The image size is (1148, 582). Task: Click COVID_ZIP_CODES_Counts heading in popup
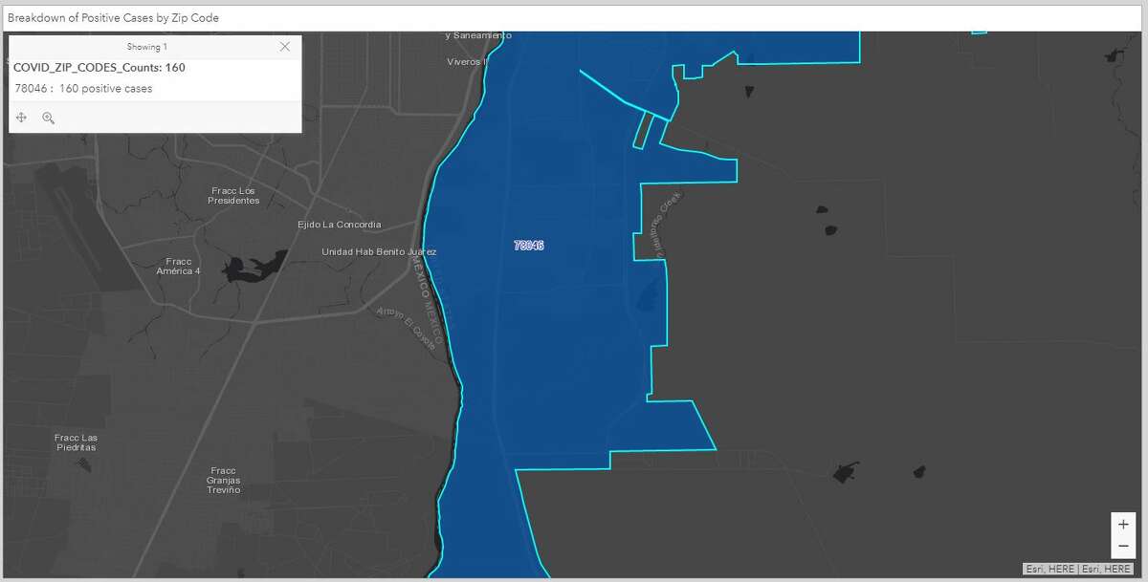pyautogui.click(x=99, y=67)
